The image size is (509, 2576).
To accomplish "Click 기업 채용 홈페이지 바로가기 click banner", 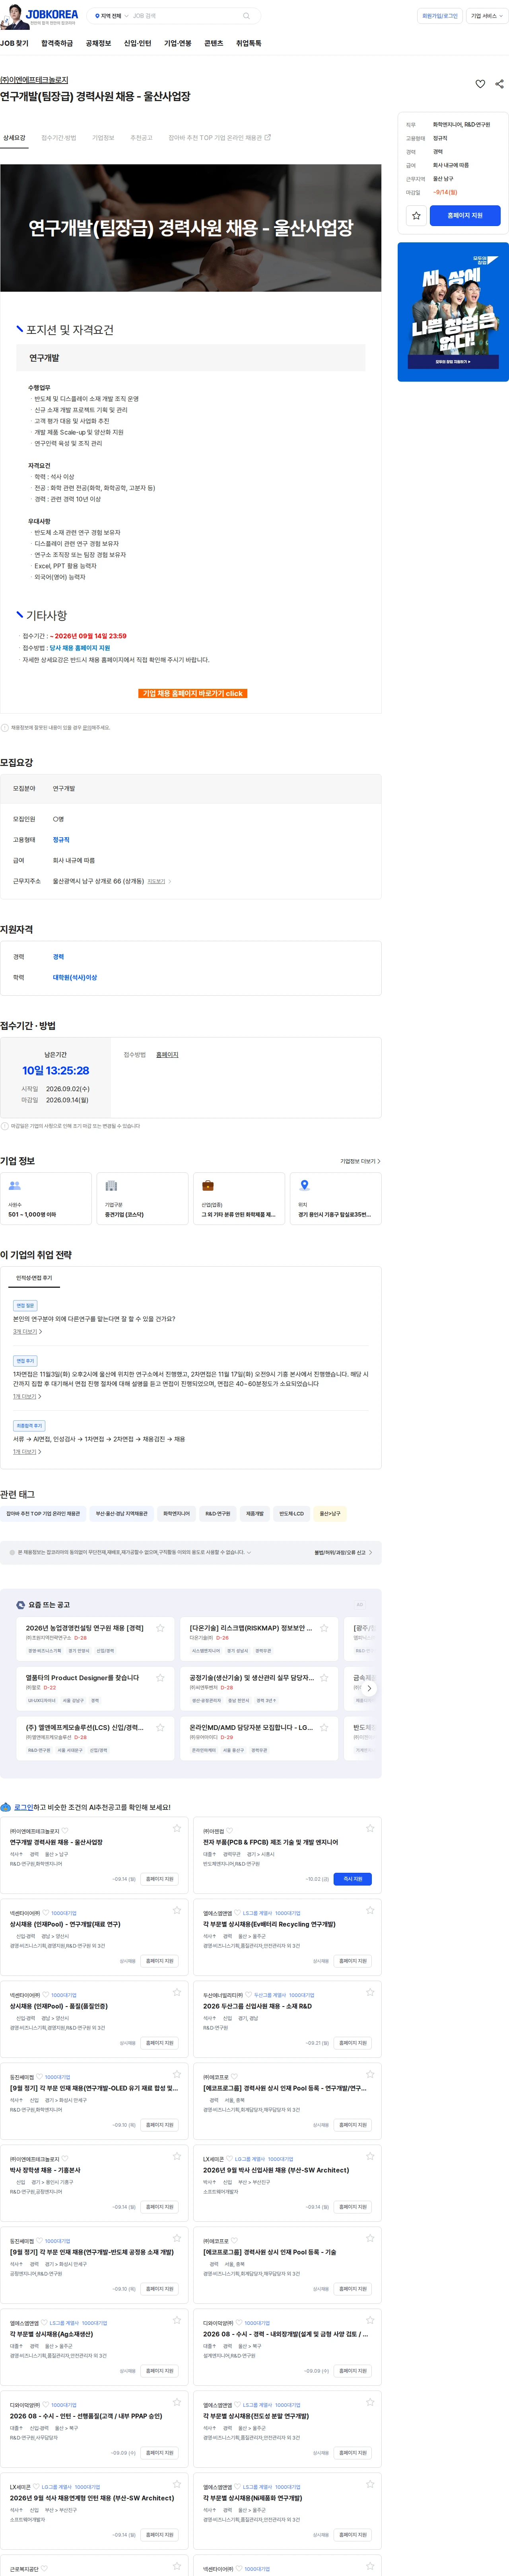I will (x=192, y=693).
